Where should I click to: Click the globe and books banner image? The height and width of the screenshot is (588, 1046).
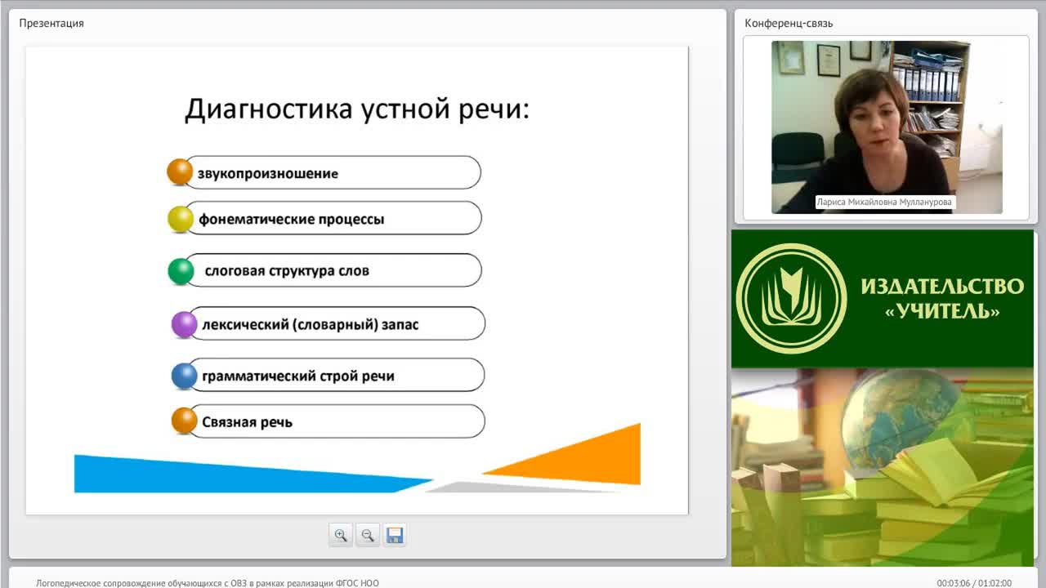(883, 467)
